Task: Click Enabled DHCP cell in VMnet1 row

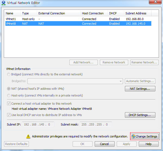Action: click(x=114, y=19)
